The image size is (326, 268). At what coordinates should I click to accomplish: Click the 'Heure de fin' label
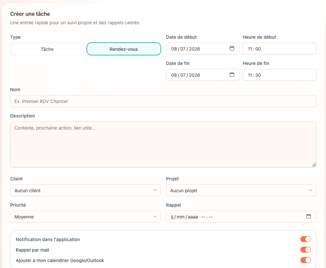tap(256, 63)
